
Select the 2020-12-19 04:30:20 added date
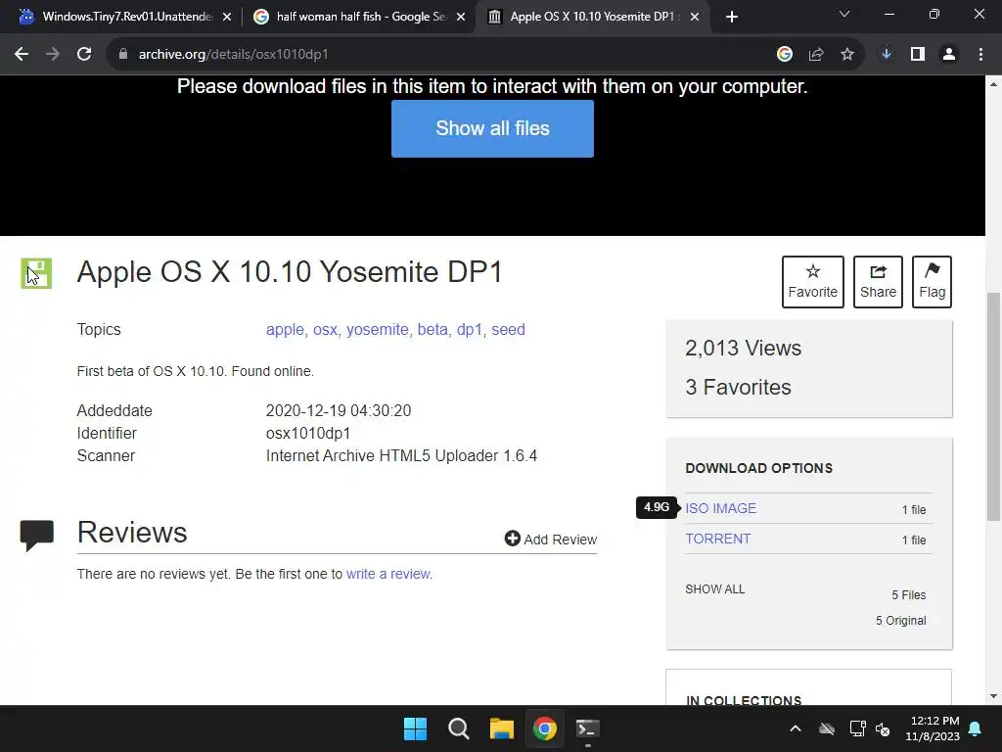tap(338, 410)
